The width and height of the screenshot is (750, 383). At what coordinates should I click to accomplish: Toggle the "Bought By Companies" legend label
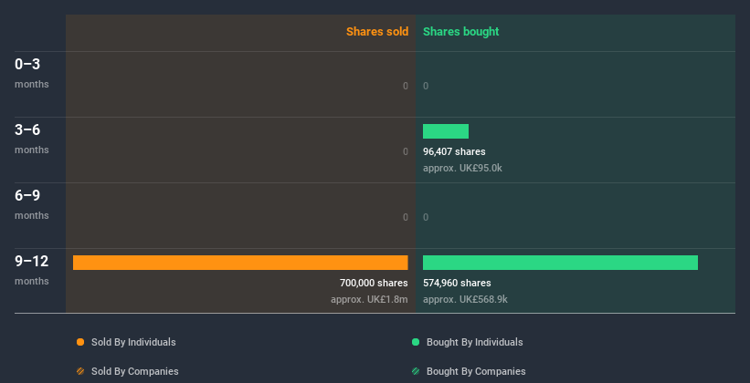476,371
